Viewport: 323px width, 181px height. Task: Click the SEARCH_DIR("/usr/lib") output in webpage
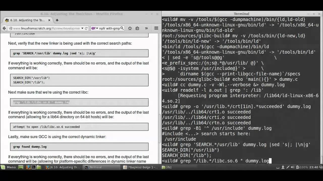pos(32,78)
